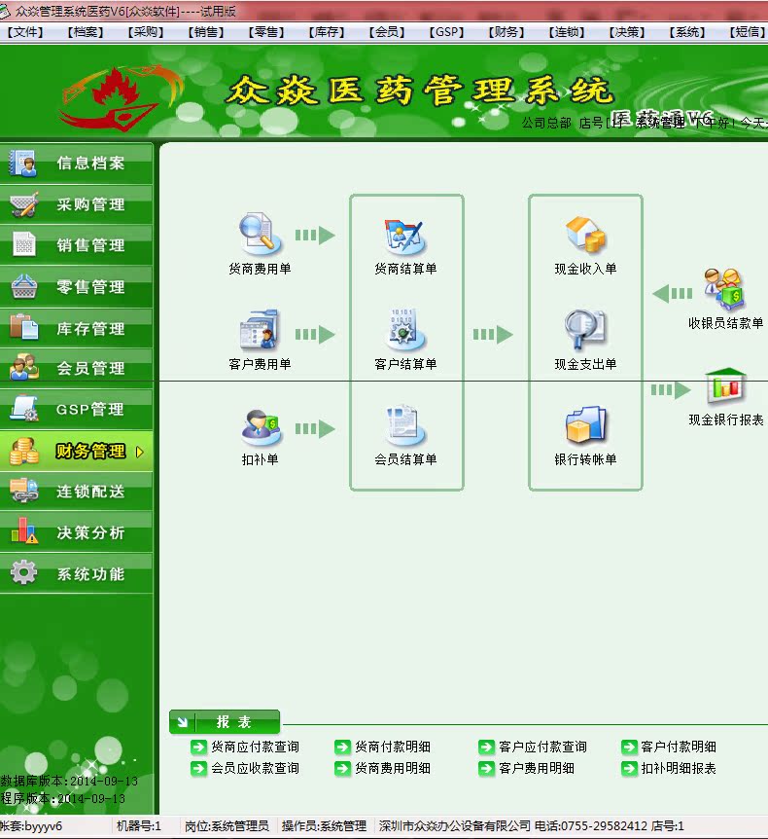Screen dimensions: 768x839
Task: Open the 【连锁】 menu
Action: pyautogui.click(x=567, y=31)
